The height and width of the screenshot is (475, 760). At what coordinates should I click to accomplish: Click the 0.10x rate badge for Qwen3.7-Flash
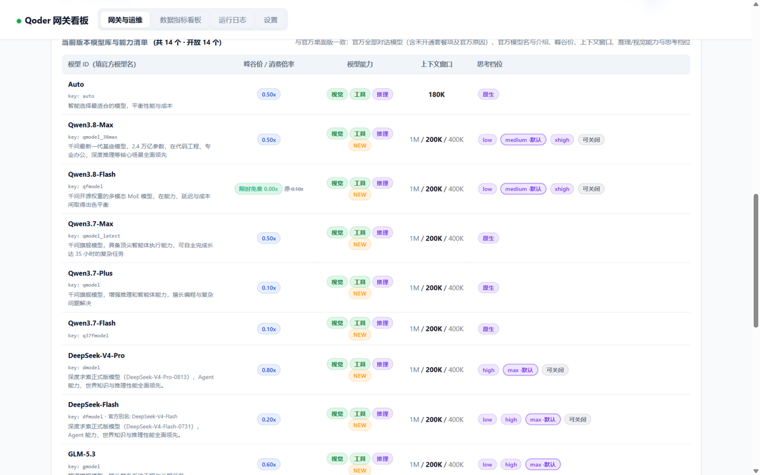pyautogui.click(x=269, y=329)
